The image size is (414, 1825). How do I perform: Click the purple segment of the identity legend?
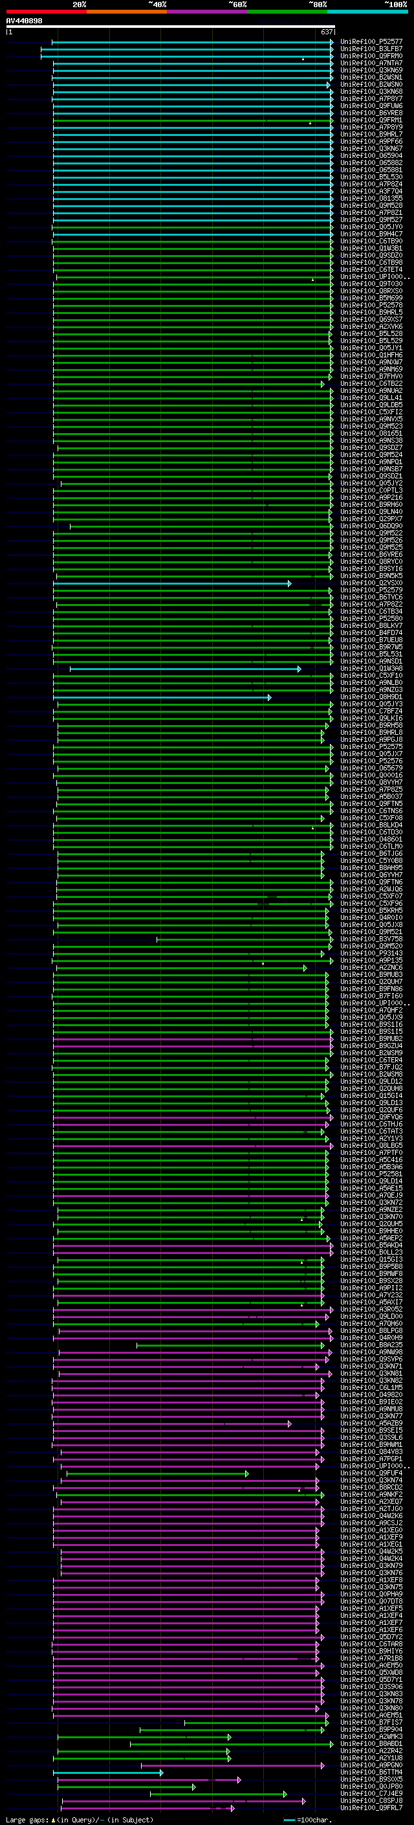[x=206, y=12]
